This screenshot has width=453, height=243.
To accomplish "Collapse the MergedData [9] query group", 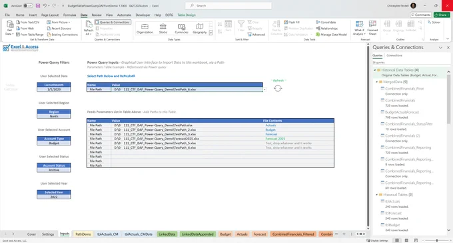I will pos(377,82).
